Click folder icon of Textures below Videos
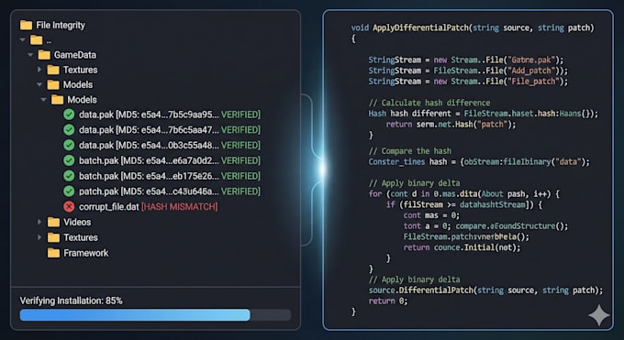 pyautogui.click(x=53, y=237)
